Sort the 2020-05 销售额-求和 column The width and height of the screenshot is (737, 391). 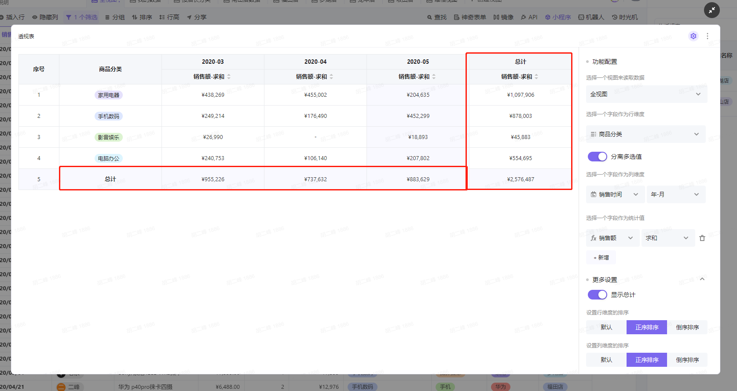434,77
